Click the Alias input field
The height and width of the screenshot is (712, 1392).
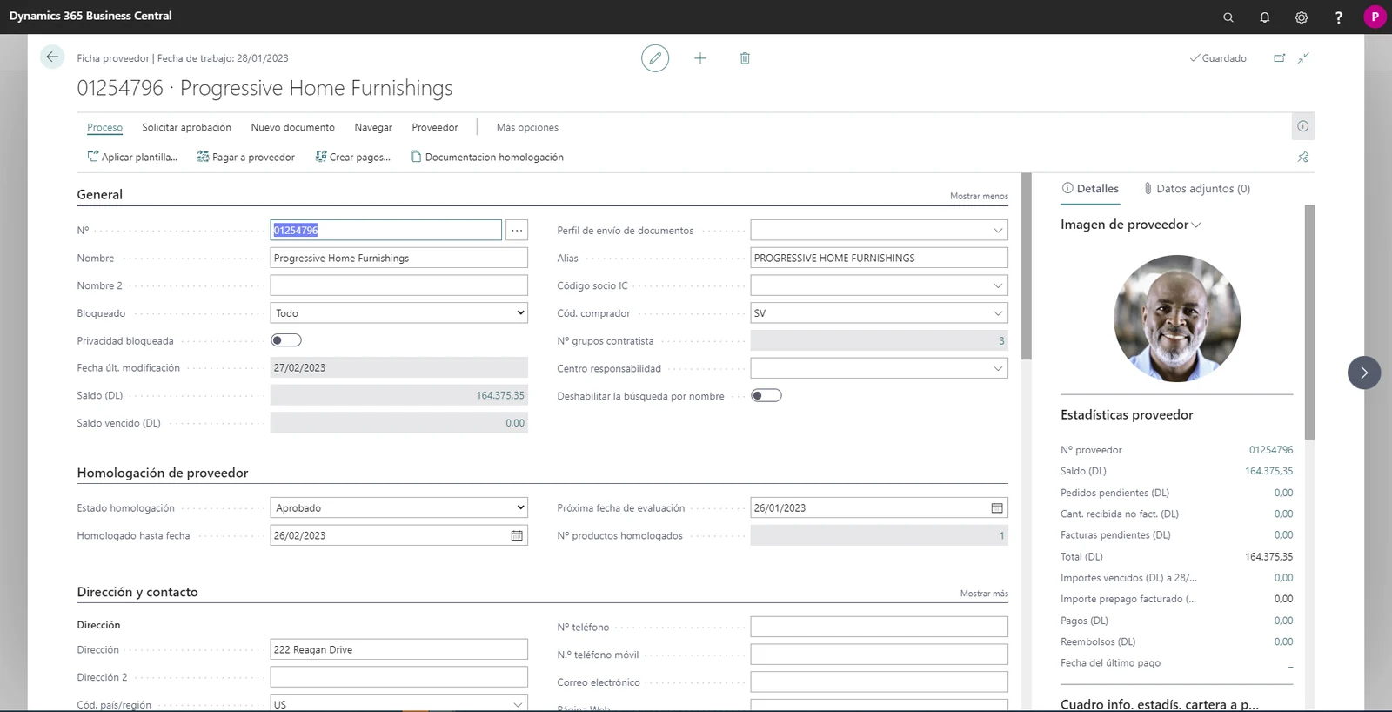[880, 258]
